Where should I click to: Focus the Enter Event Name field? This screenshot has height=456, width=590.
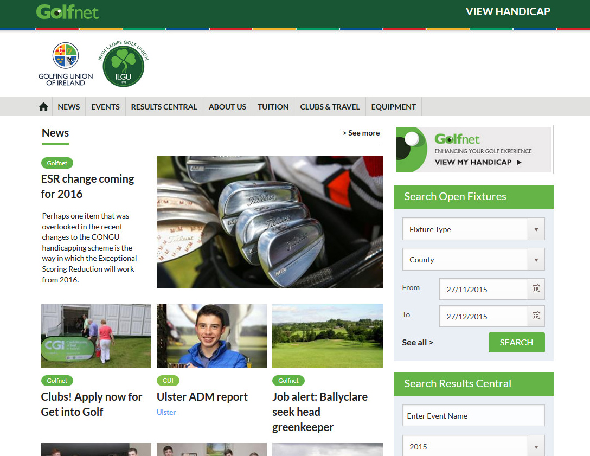[x=473, y=416]
